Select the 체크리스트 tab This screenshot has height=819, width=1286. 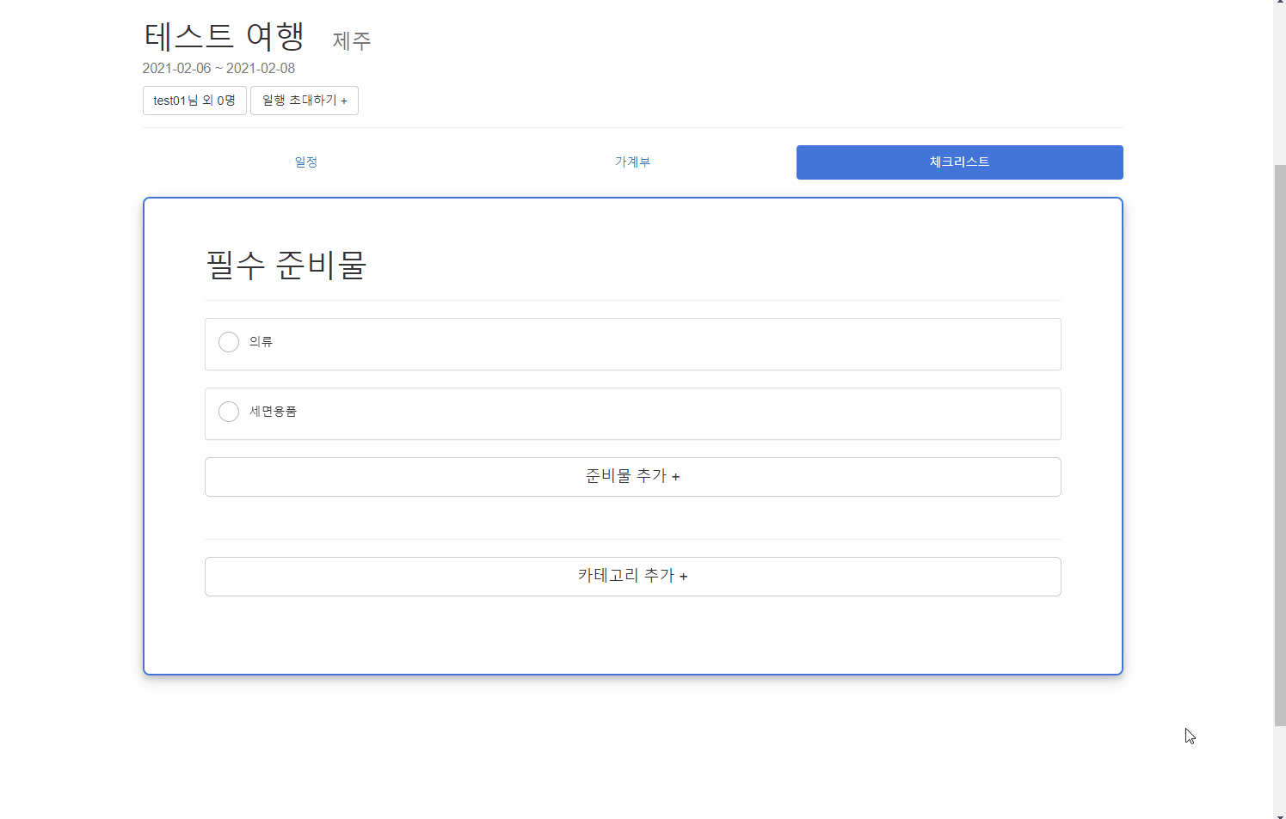tap(960, 162)
